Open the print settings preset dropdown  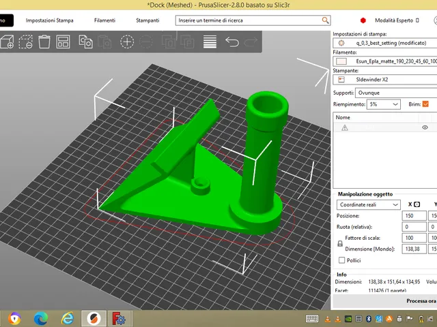pyautogui.click(x=385, y=43)
